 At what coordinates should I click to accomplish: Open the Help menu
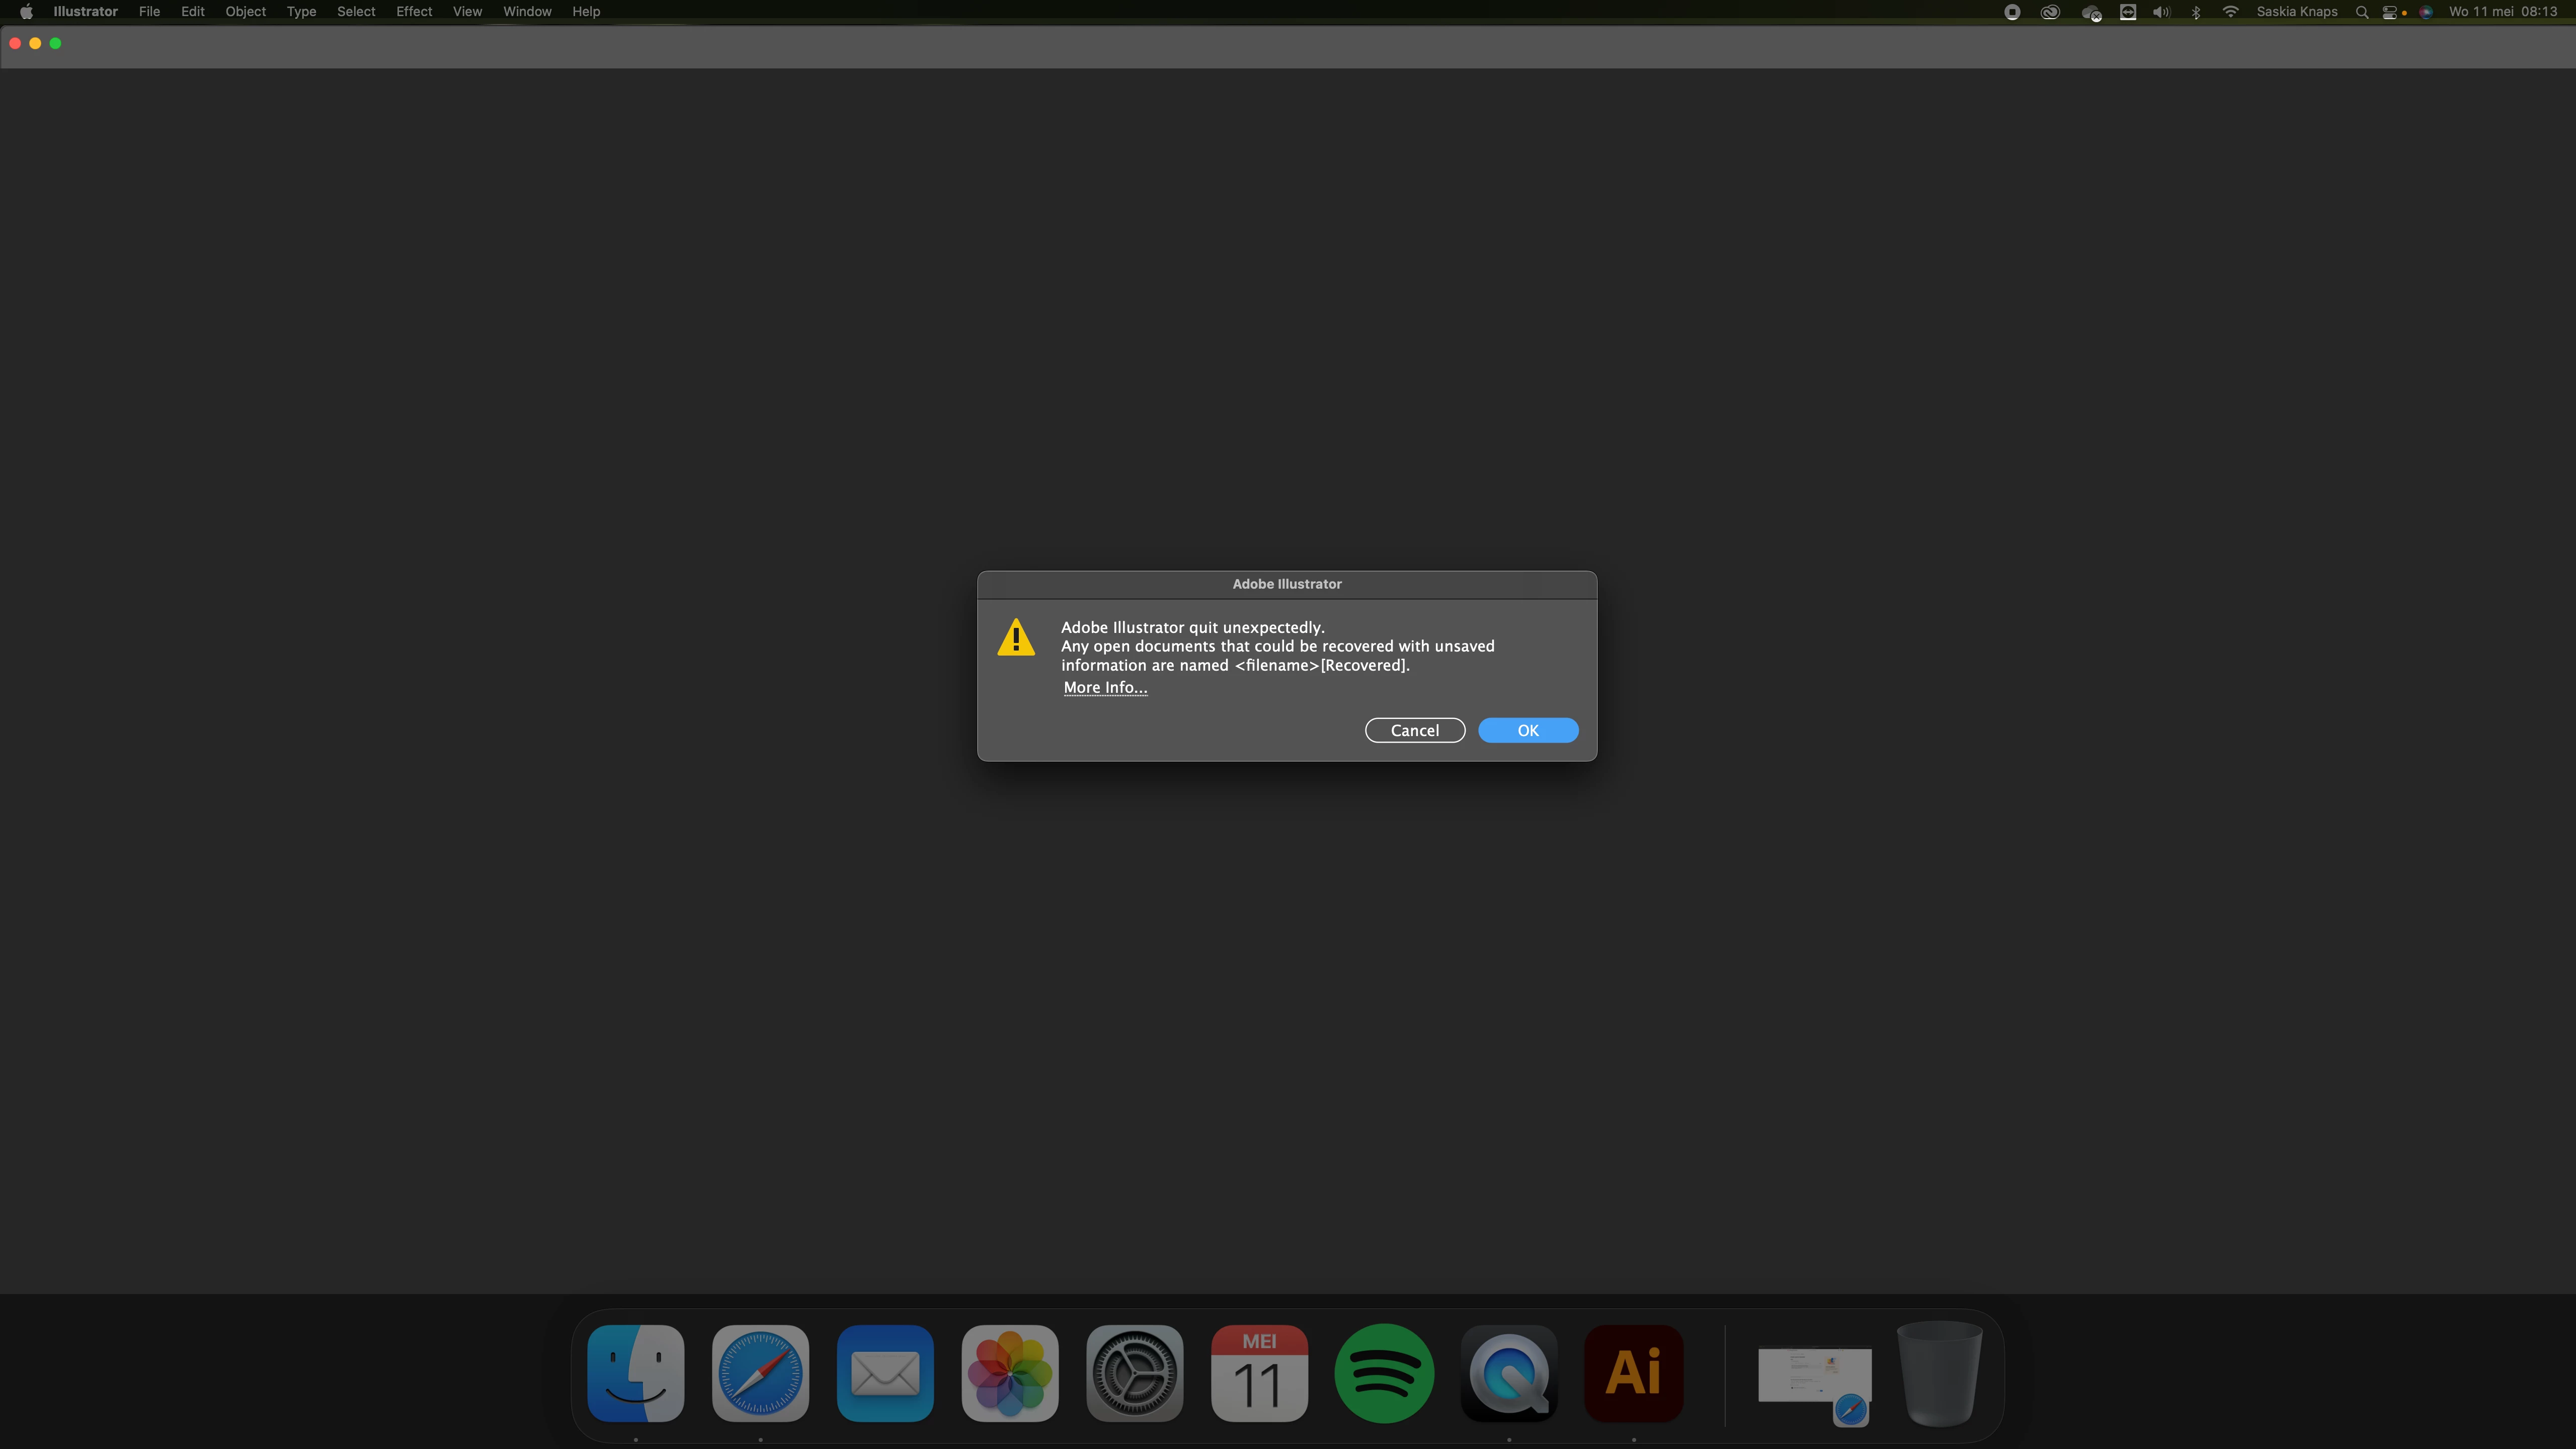(x=585, y=12)
